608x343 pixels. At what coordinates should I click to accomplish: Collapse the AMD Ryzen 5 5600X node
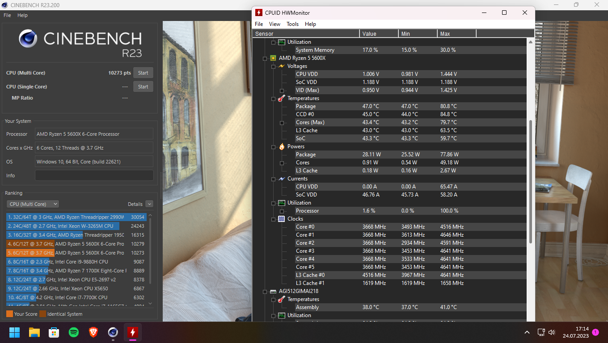pos(265,58)
